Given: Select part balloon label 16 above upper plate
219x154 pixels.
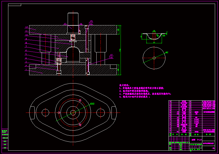Looking at the screenshot, I should pos(91,24).
